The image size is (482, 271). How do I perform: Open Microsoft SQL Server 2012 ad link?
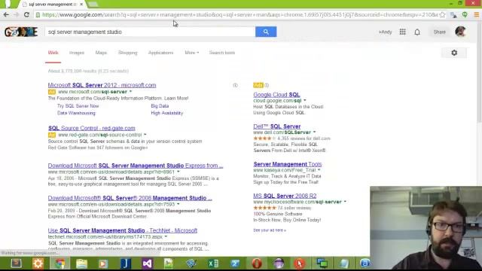(102, 85)
